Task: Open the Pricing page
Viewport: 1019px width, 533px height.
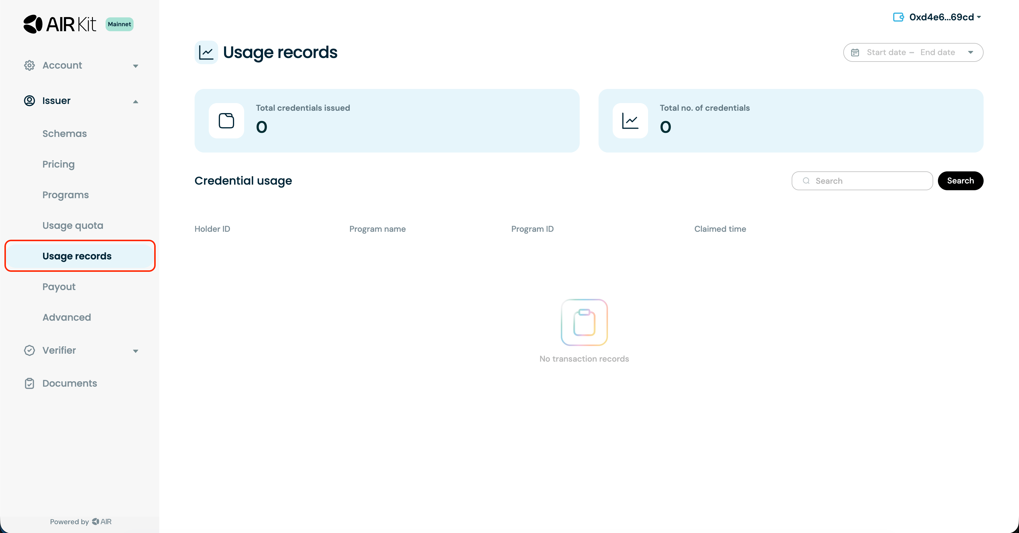Action: 59,164
